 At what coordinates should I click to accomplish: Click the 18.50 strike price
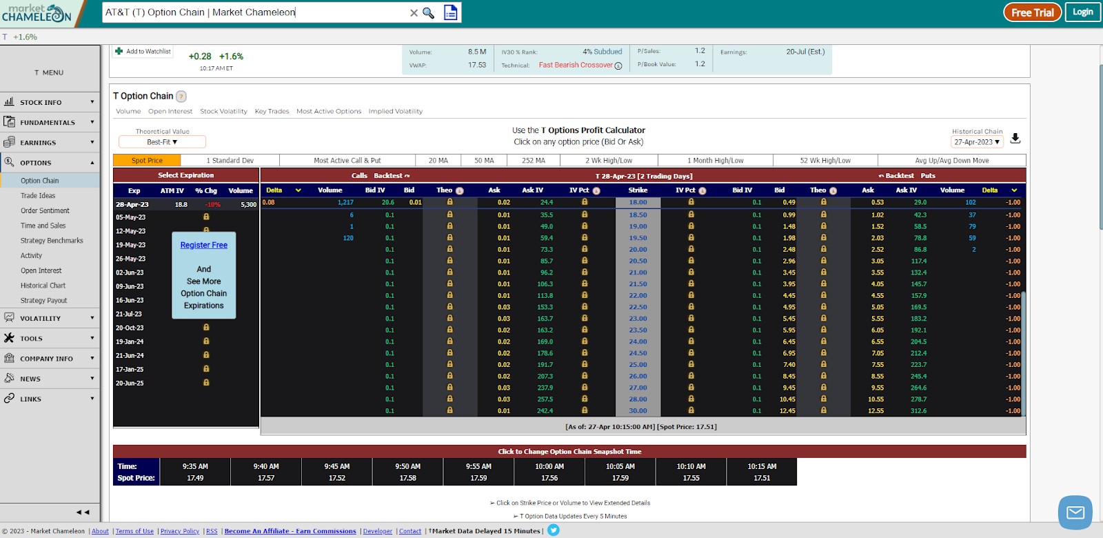click(x=638, y=215)
